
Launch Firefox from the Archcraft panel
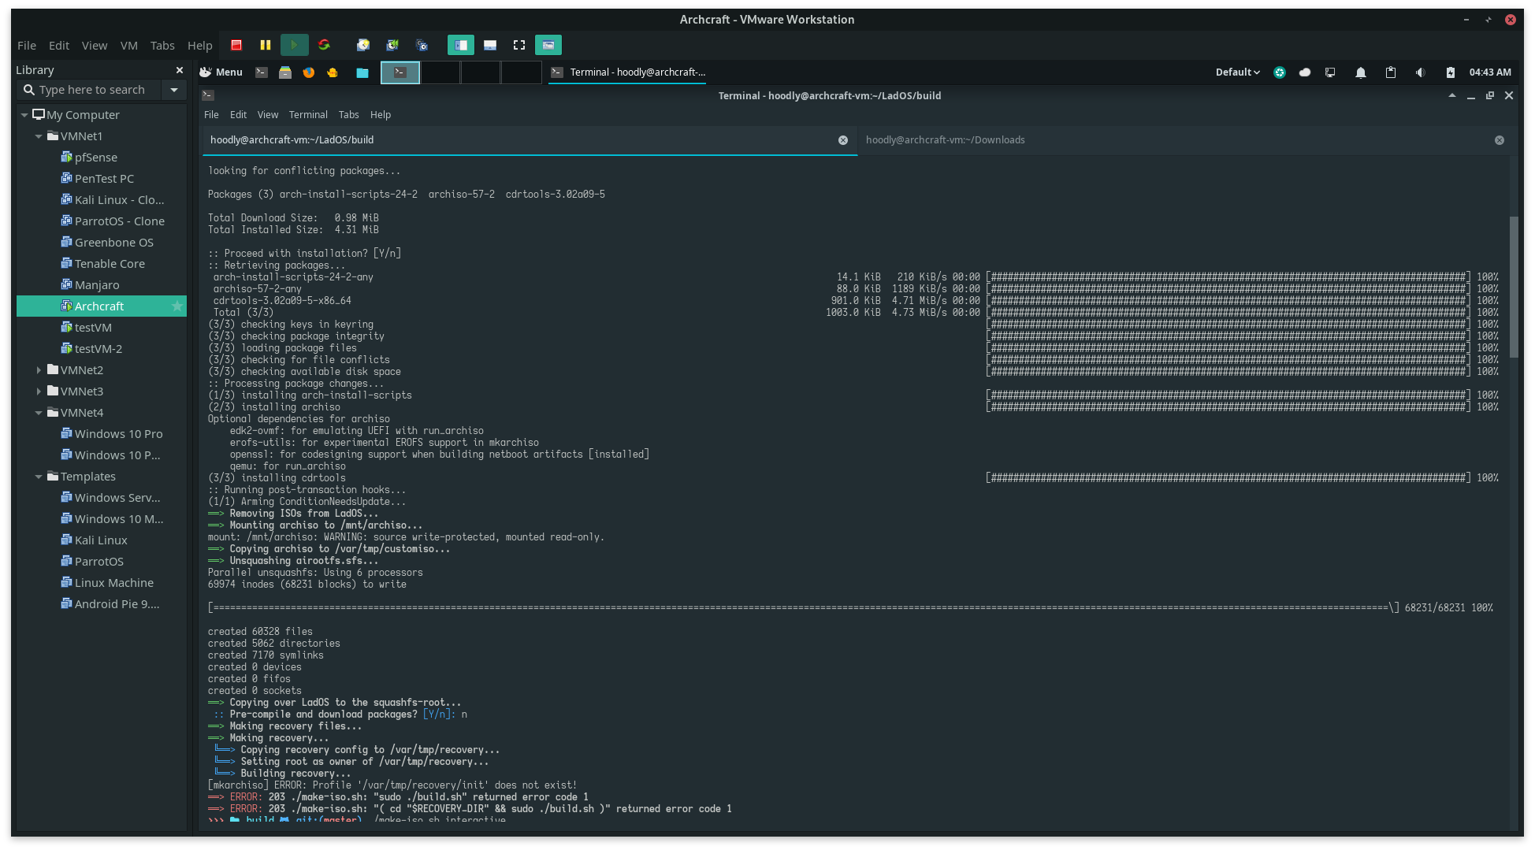309,72
